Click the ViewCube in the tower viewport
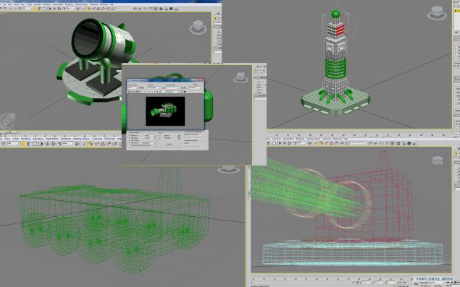The image size is (460, 287). pyautogui.click(x=437, y=12)
